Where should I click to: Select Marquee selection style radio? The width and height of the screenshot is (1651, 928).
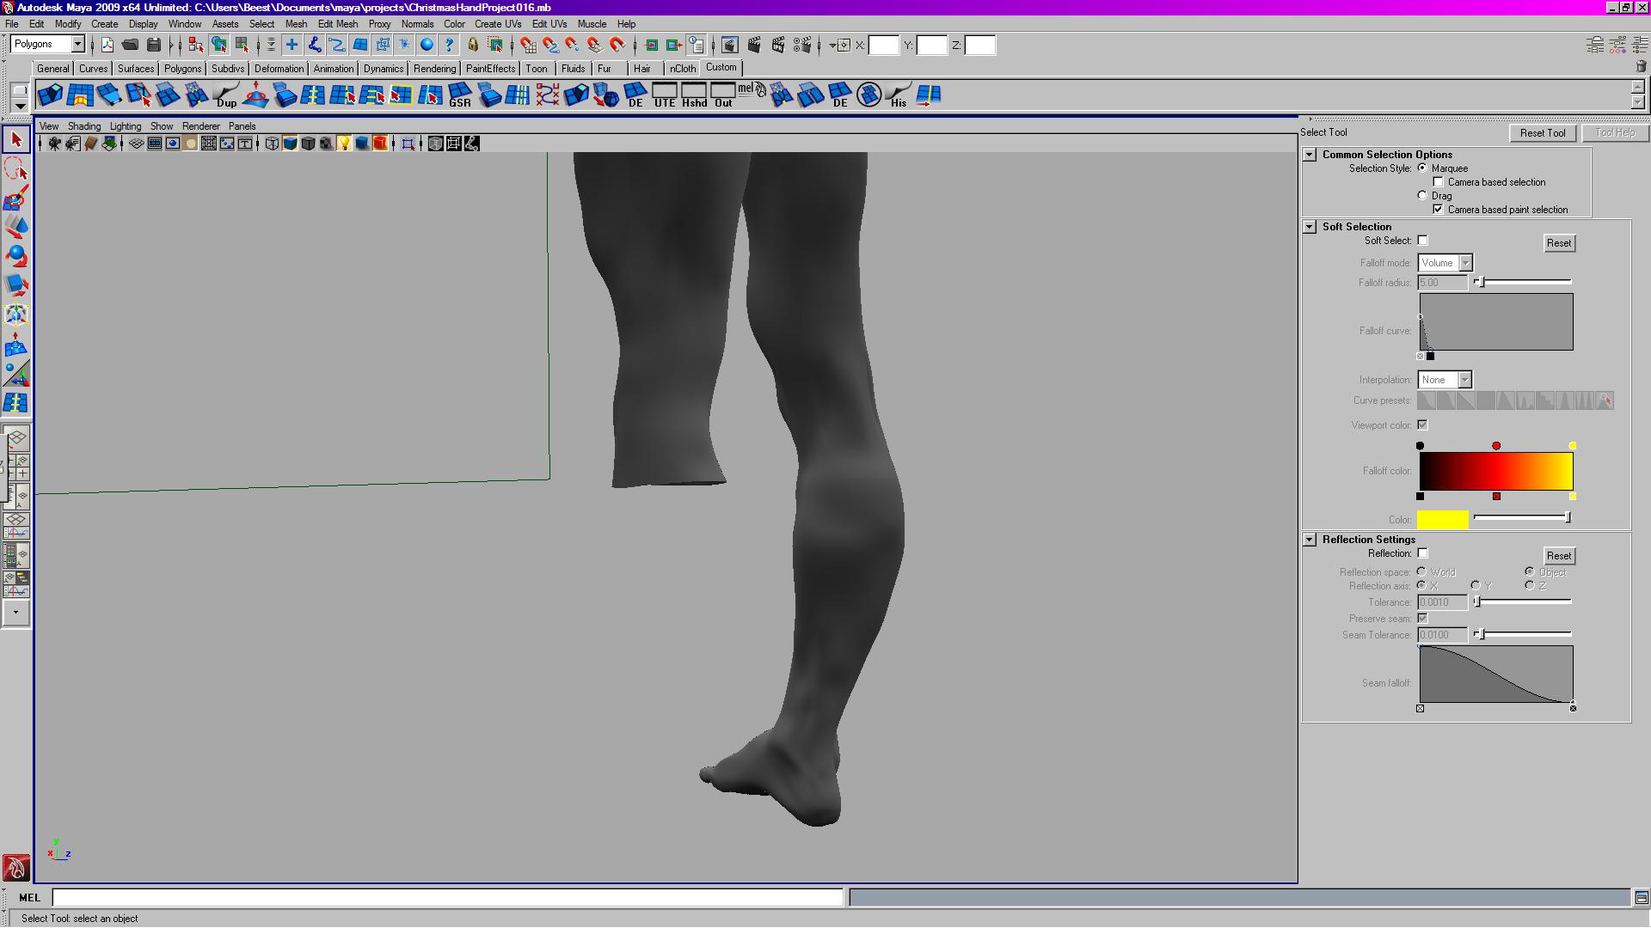point(1422,168)
